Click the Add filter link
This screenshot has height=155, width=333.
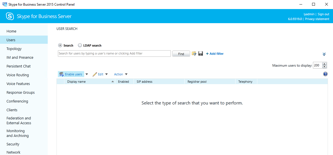click(x=215, y=54)
